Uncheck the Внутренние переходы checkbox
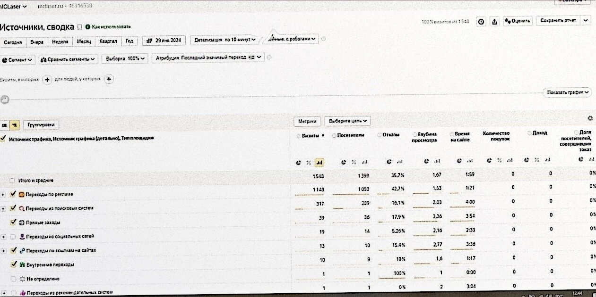596x297 pixels. click(13, 264)
